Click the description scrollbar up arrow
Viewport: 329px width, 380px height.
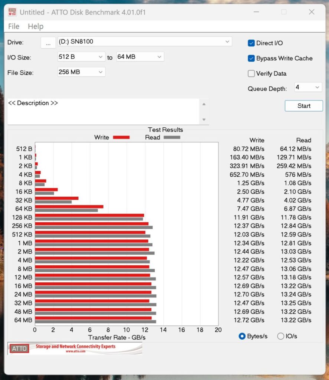(204, 104)
